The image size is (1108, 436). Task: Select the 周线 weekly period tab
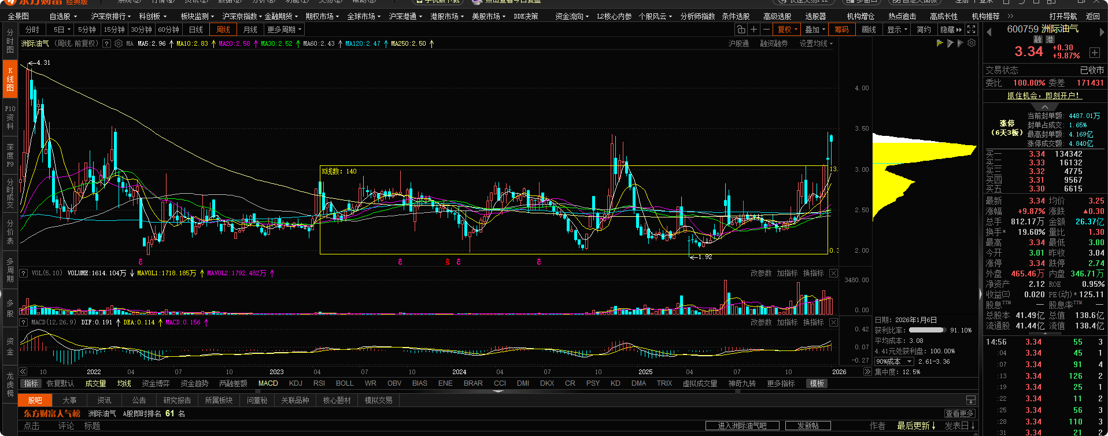pyautogui.click(x=223, y=29)
